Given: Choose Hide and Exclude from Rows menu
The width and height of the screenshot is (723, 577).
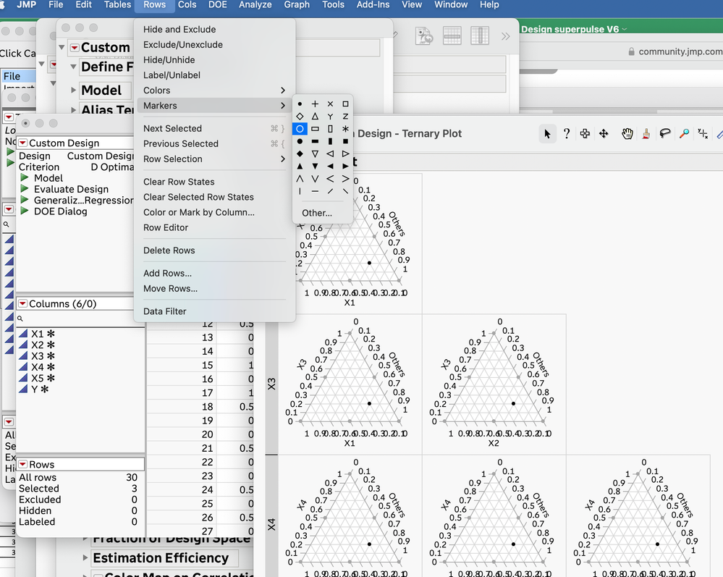Looking at the screenshot, I should pos(179,30).
